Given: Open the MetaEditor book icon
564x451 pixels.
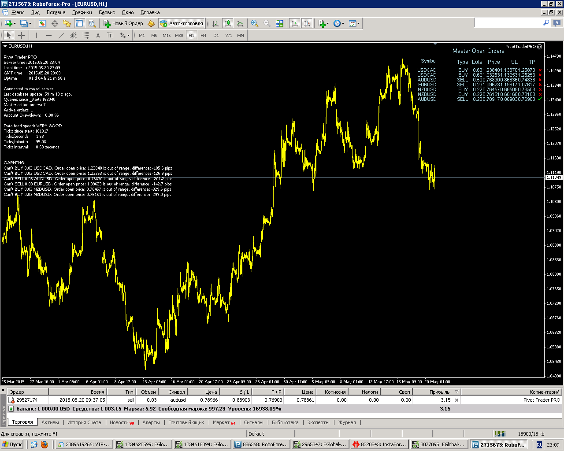Looking at the screenshot, I should (151, 23).
